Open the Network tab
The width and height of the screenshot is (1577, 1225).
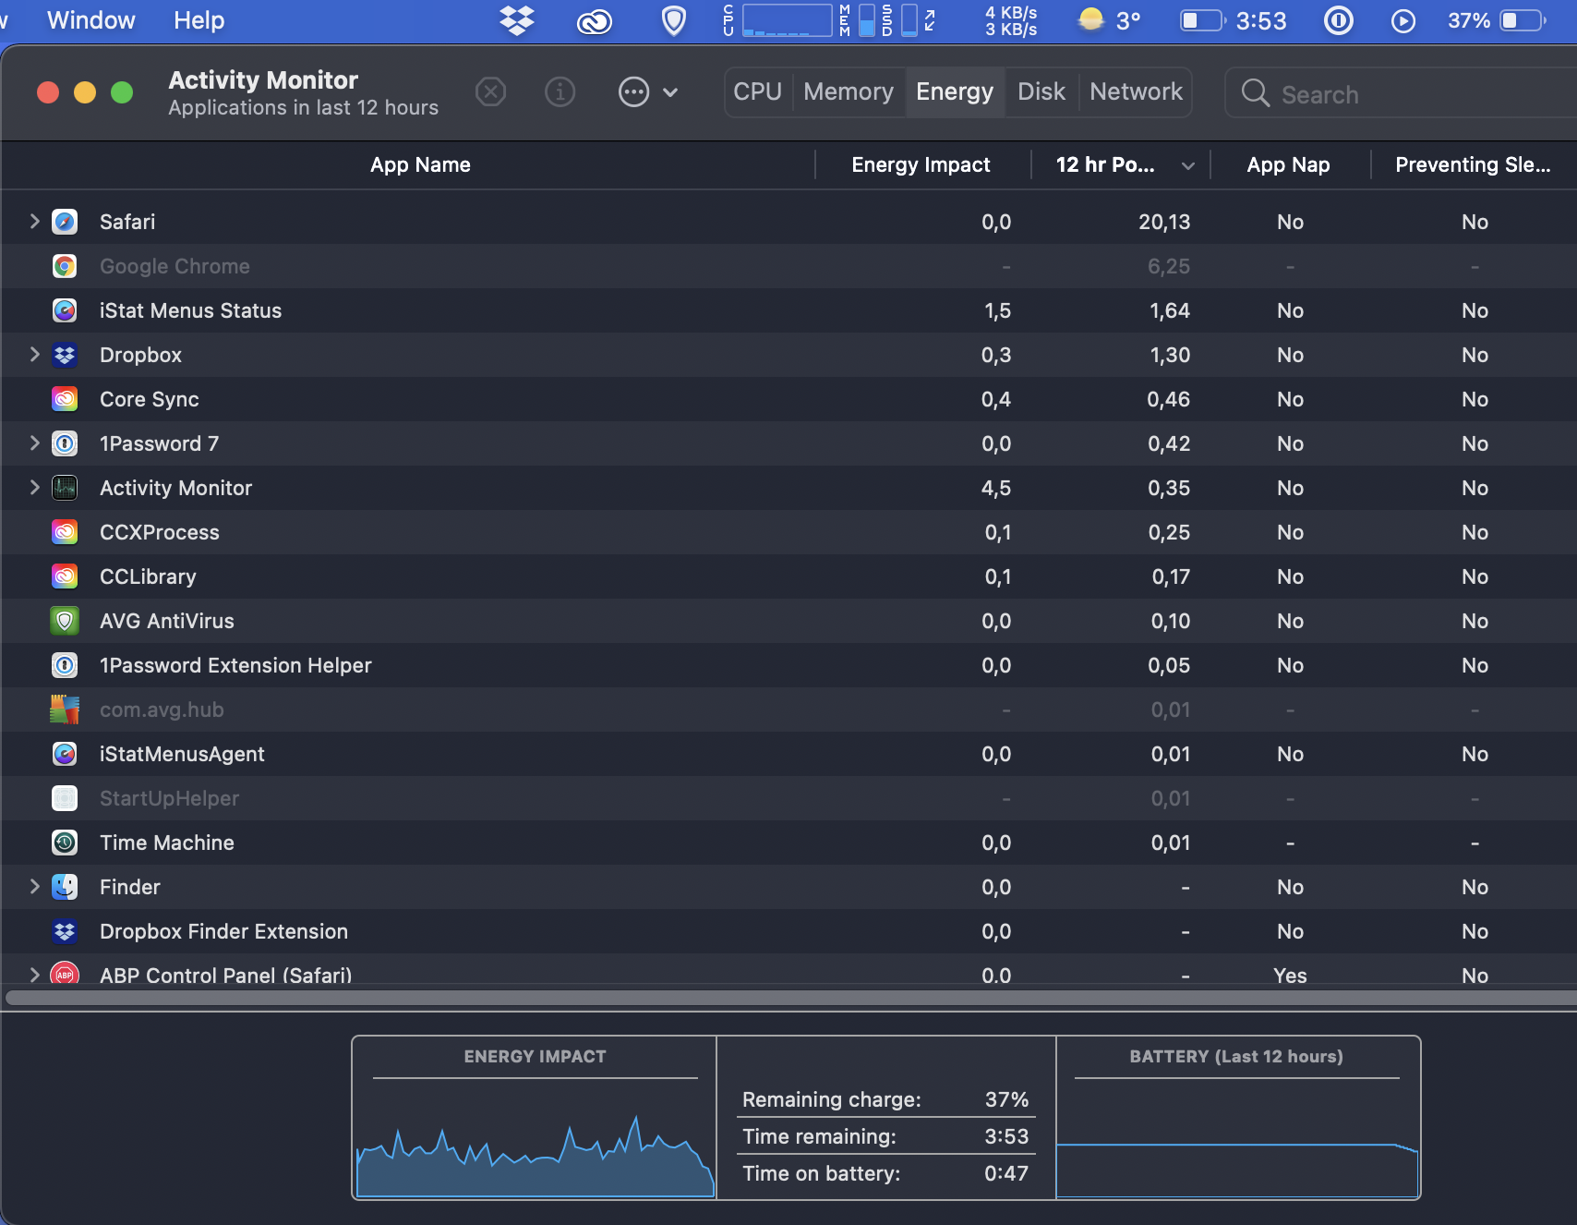(1135, 92)
